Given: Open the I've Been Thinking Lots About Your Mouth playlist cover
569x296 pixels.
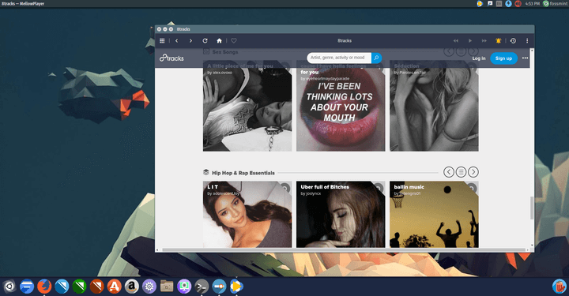Looking at the screenshot, I should coord(341,106).
